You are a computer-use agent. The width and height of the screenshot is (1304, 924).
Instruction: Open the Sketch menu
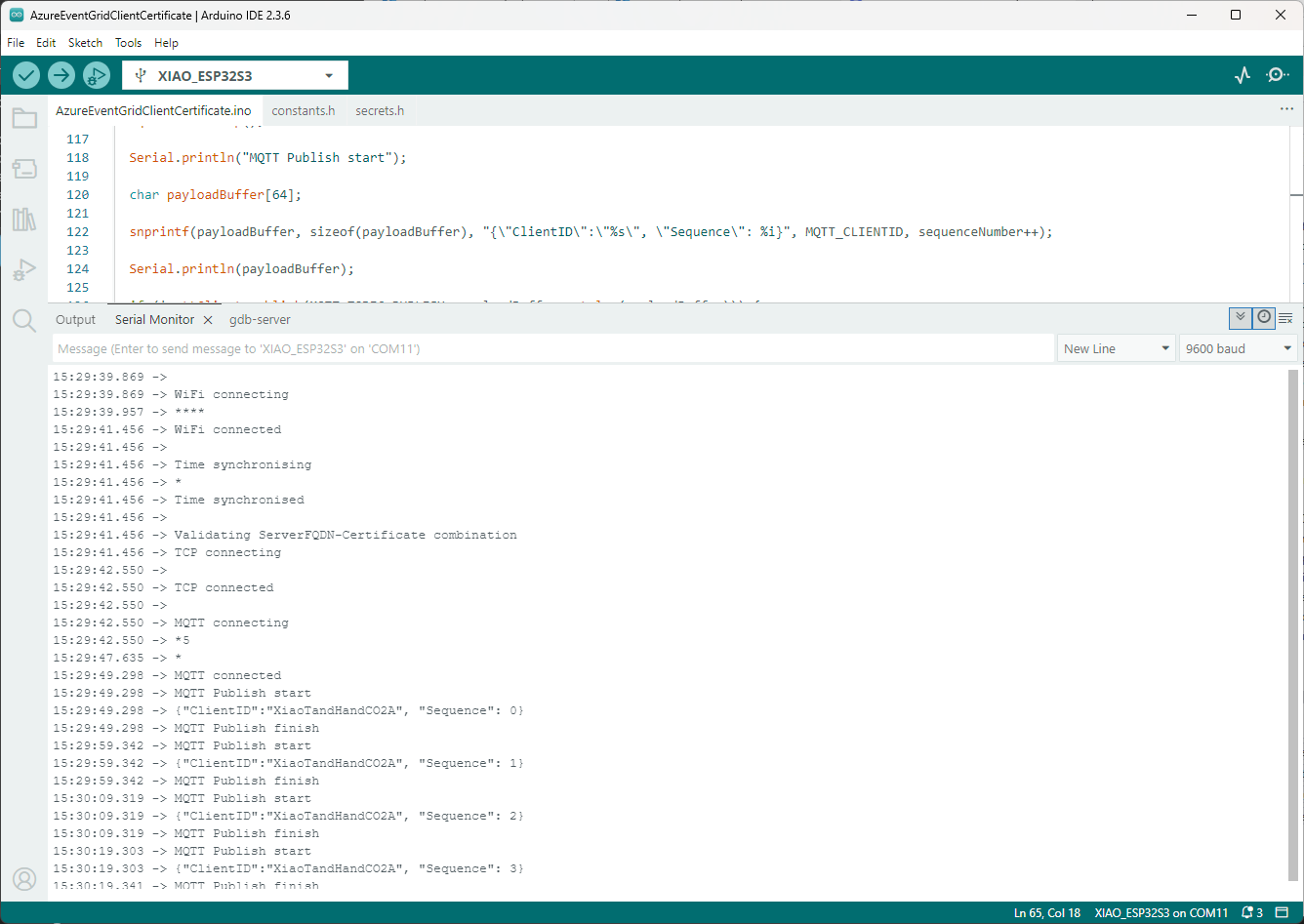85,43
